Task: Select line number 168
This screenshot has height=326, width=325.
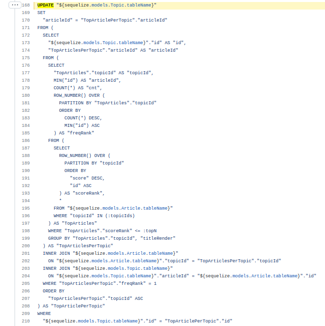Action: coord(26,5)
